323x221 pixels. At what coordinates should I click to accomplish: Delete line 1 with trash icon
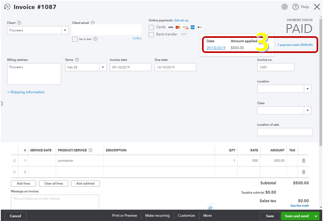303,160
